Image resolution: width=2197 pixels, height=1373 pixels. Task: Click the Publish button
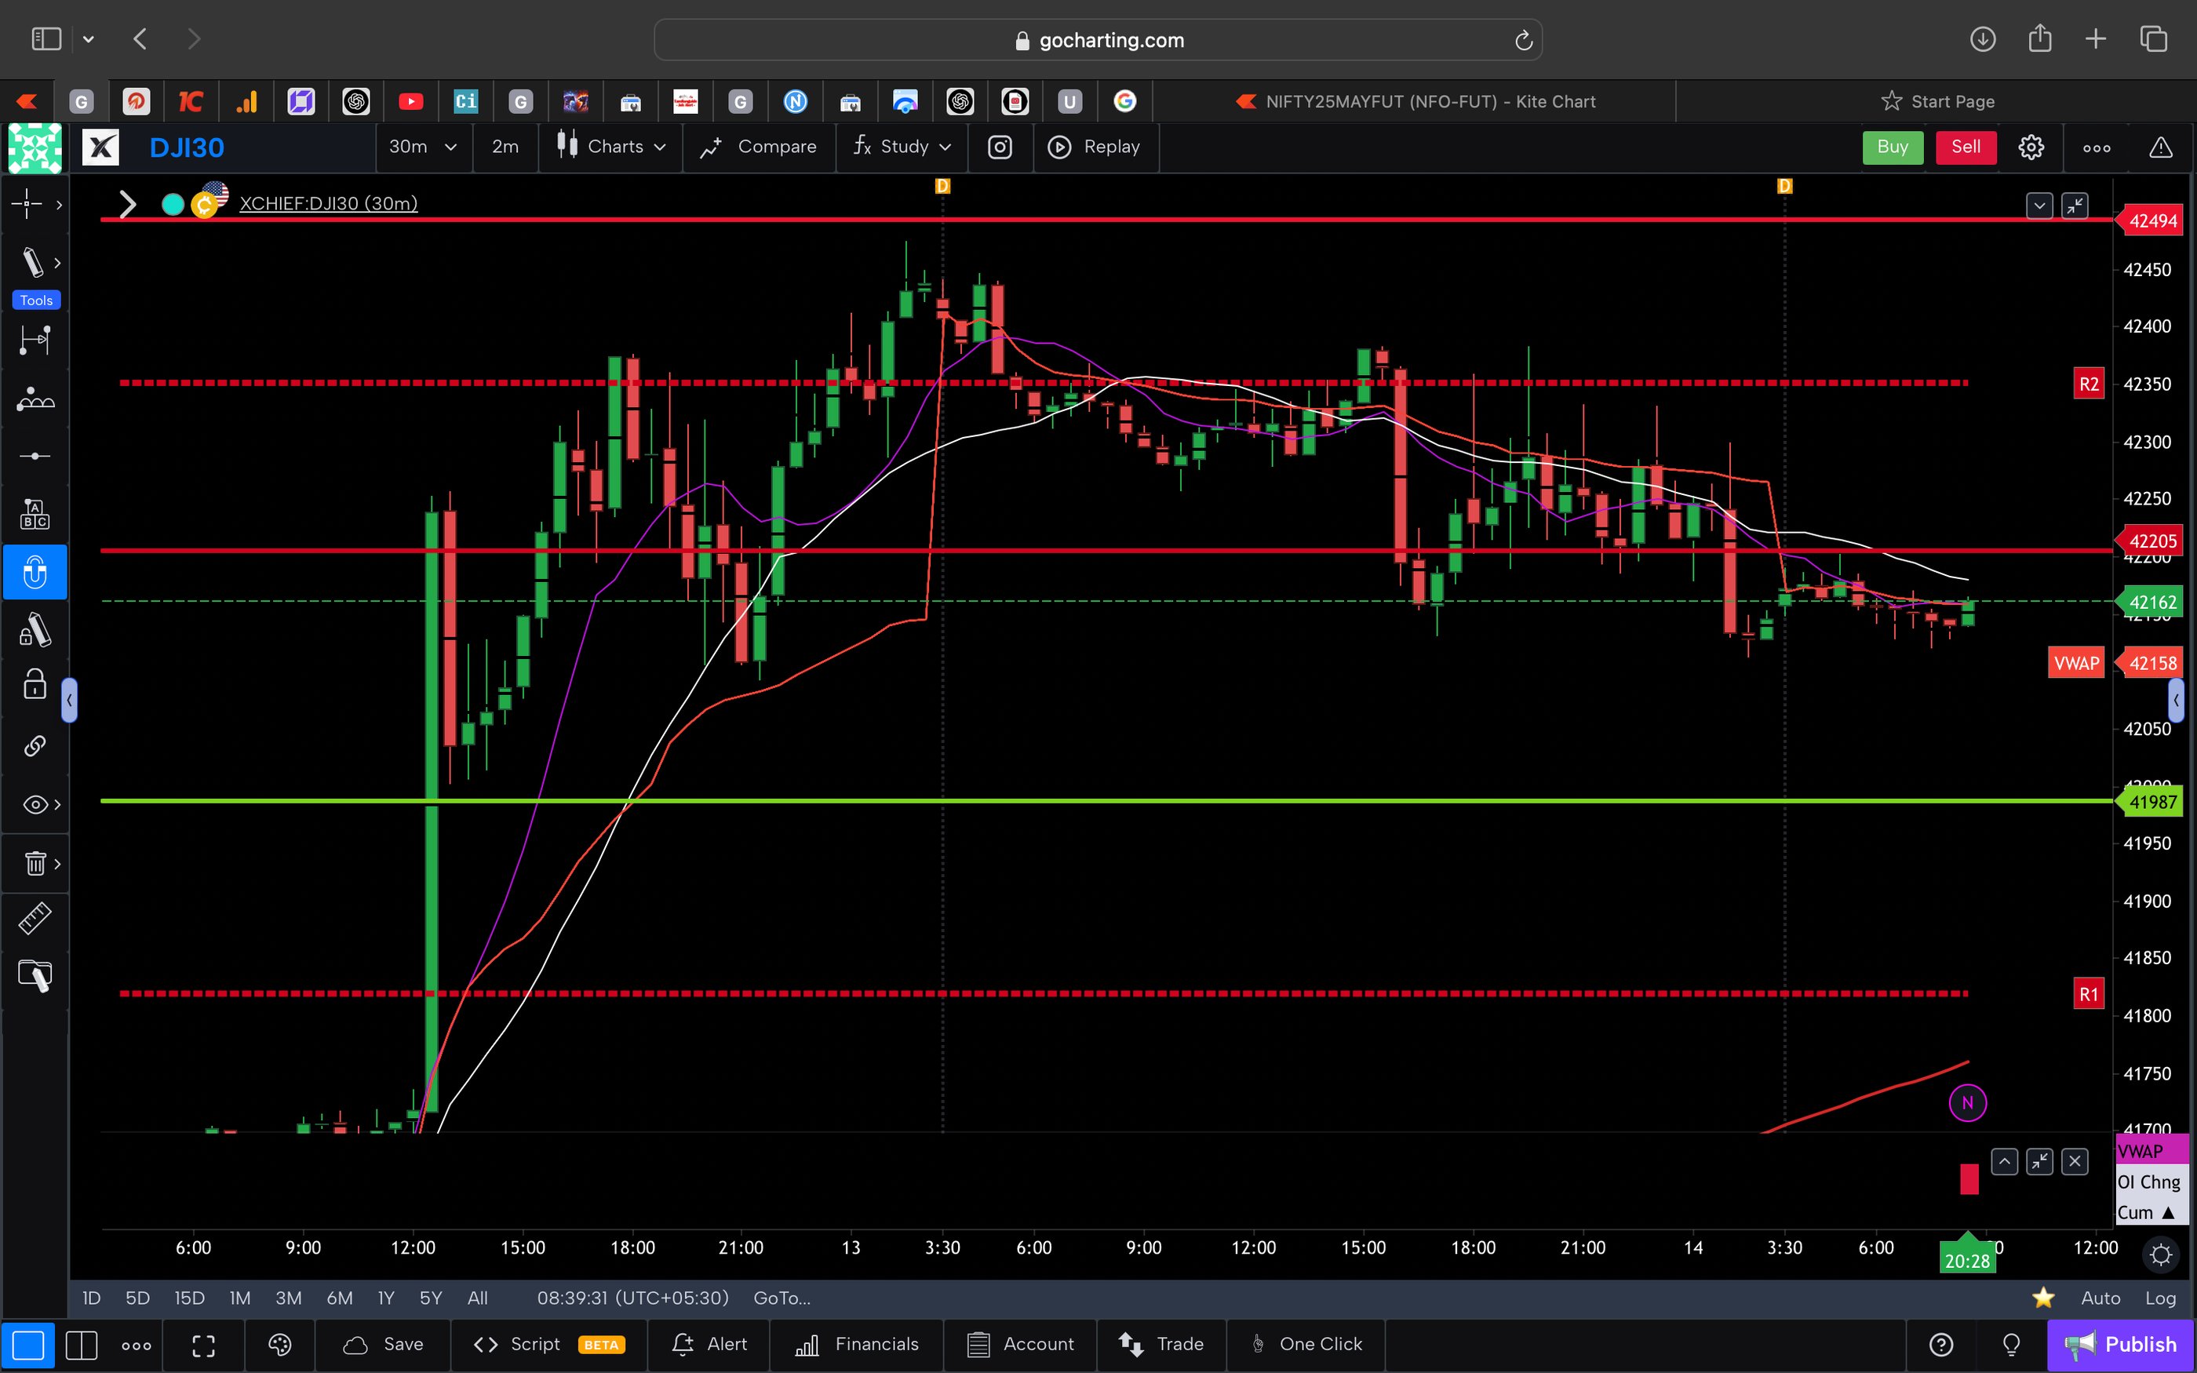(2130, 1345)
